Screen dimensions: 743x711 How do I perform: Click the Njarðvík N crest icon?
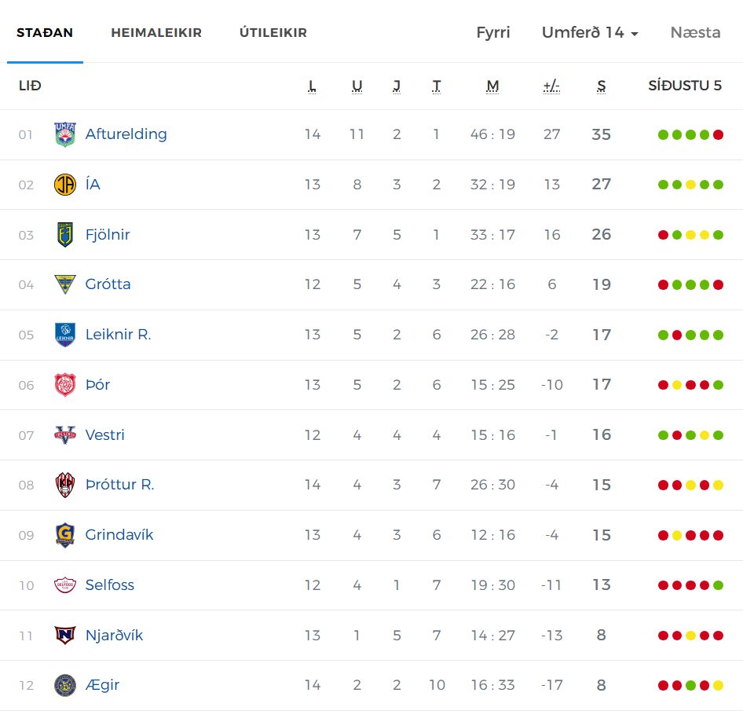(x=65, y=635)
